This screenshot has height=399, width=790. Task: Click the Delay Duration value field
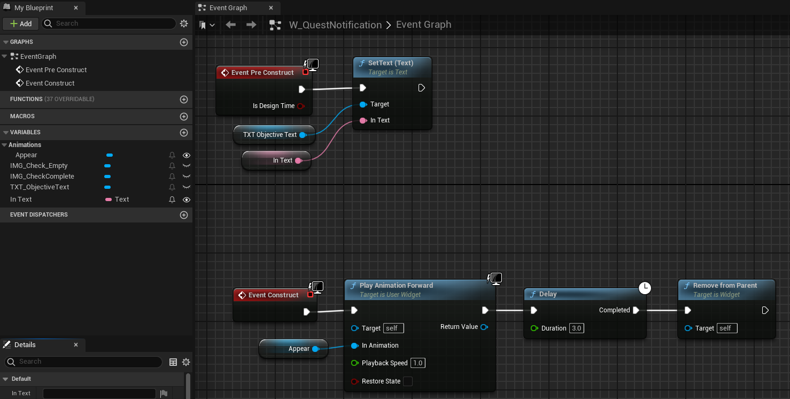pos(576,328)
